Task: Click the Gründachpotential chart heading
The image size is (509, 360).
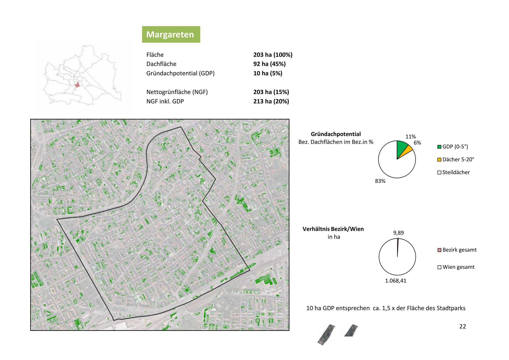Action: pyautogui.click(x=336, y=134)
